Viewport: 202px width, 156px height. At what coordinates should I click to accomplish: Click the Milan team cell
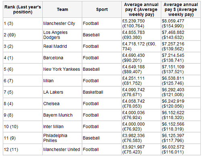(x=62, y=81)
